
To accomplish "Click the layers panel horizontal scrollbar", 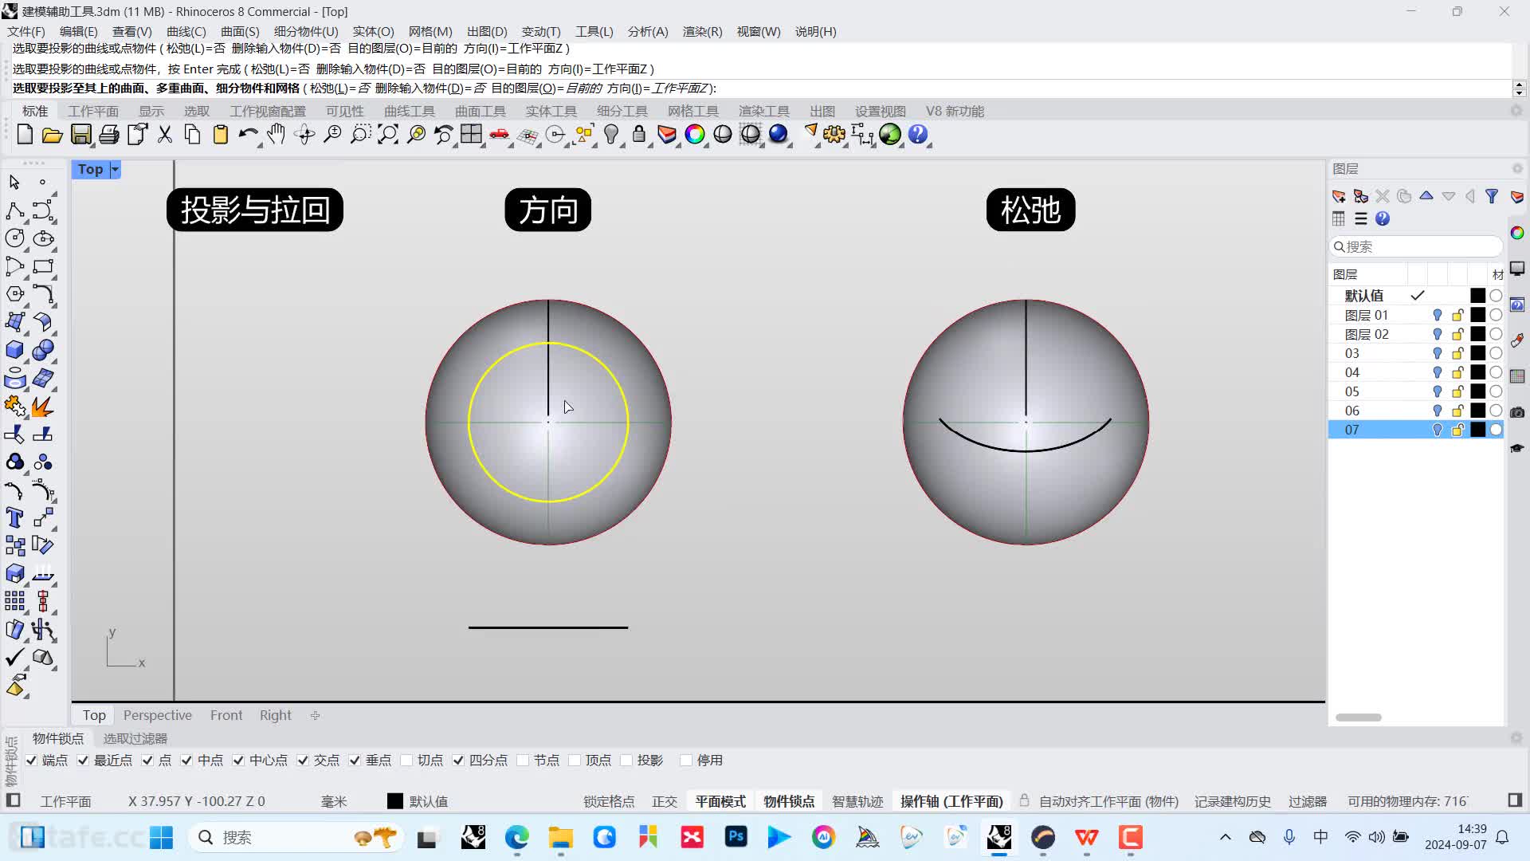I will 1359,717.
